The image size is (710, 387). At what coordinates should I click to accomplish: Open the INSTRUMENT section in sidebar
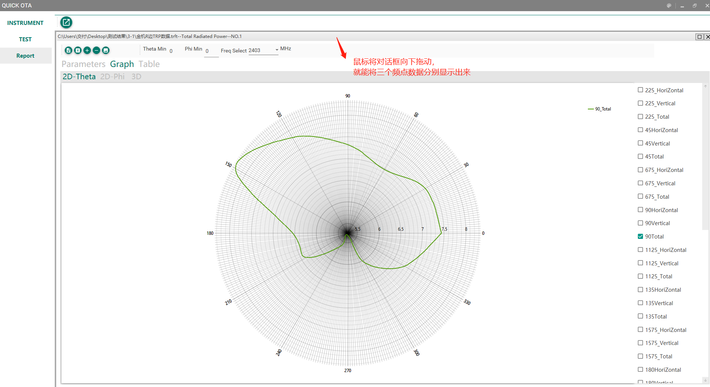coord(25,23)
